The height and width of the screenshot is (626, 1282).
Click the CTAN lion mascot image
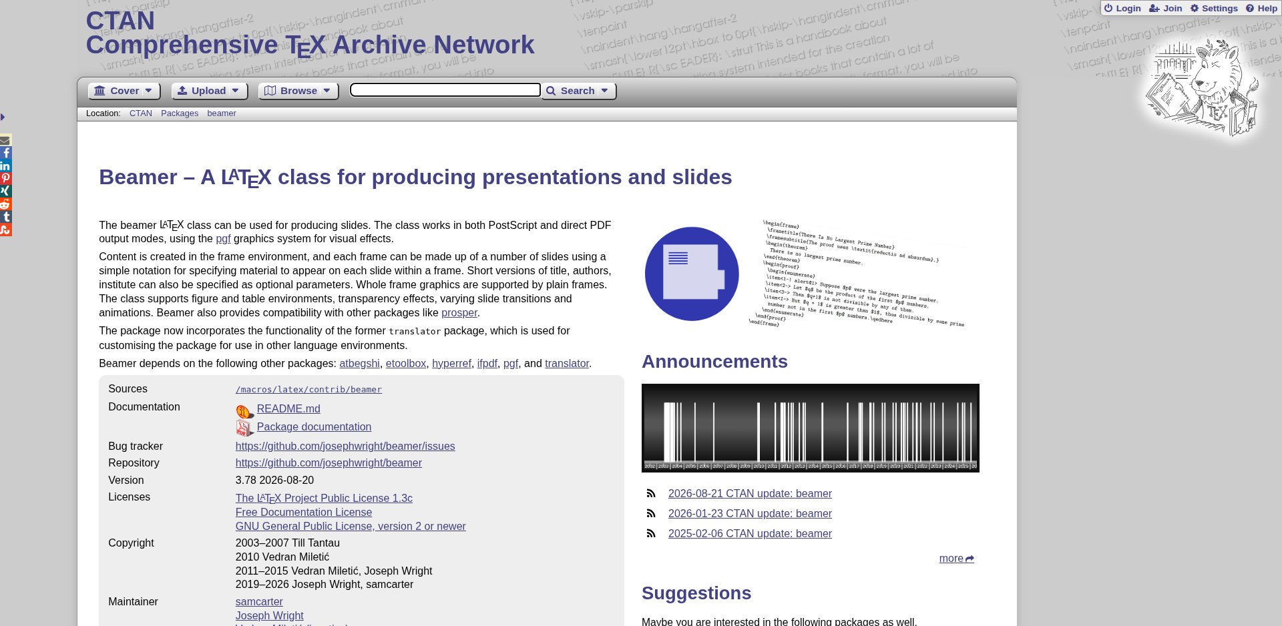(x=1202, y=88)
